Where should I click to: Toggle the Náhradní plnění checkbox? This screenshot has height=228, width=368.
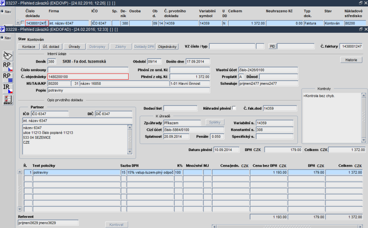[234, 108]
